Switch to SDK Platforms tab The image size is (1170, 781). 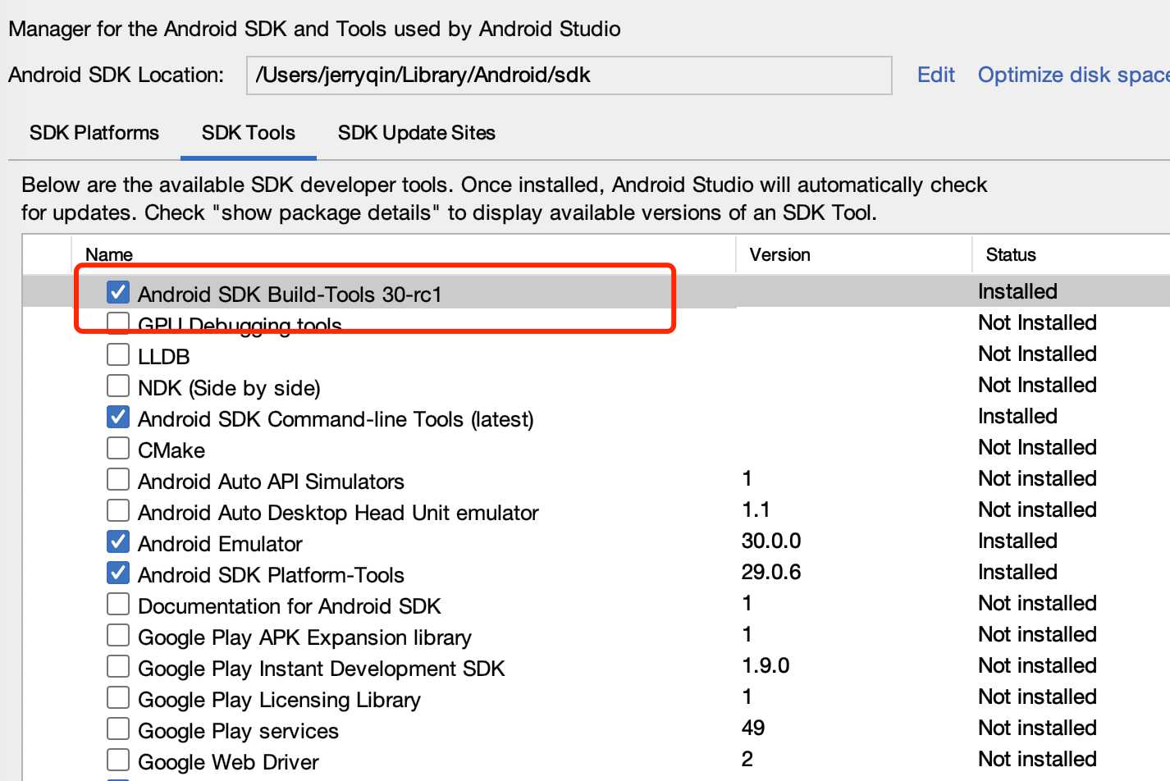tap(94, 133)
